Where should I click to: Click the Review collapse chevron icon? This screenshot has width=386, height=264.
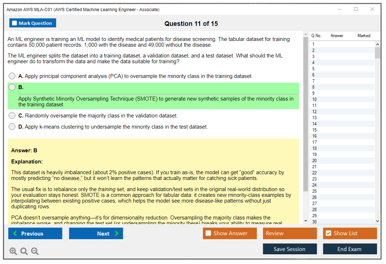click(311, 233)
